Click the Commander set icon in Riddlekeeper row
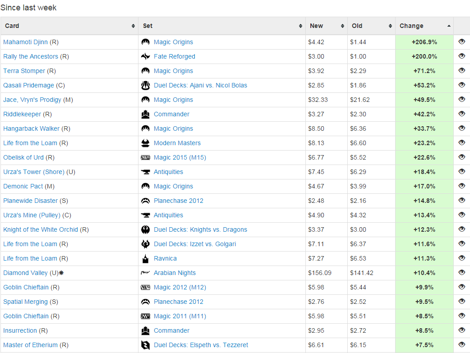The width and height of the screenshot is (470, 353). point(145,114)
